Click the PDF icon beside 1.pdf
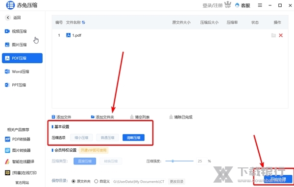Screen dimensions: 294x187 tap(69, 35)
